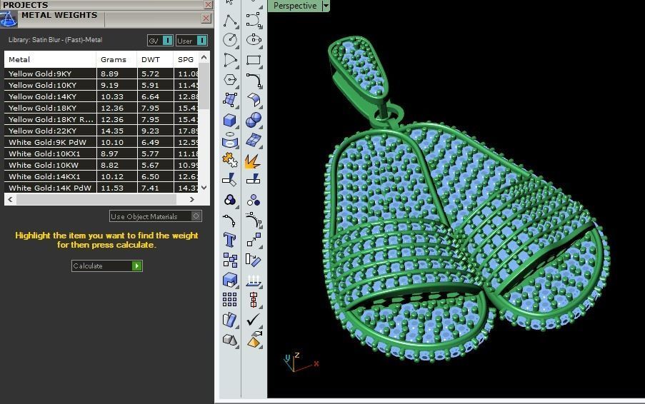Select the White Gold:10KX1 row
Viewport: 645px width, 404px height.
(101, 153)
